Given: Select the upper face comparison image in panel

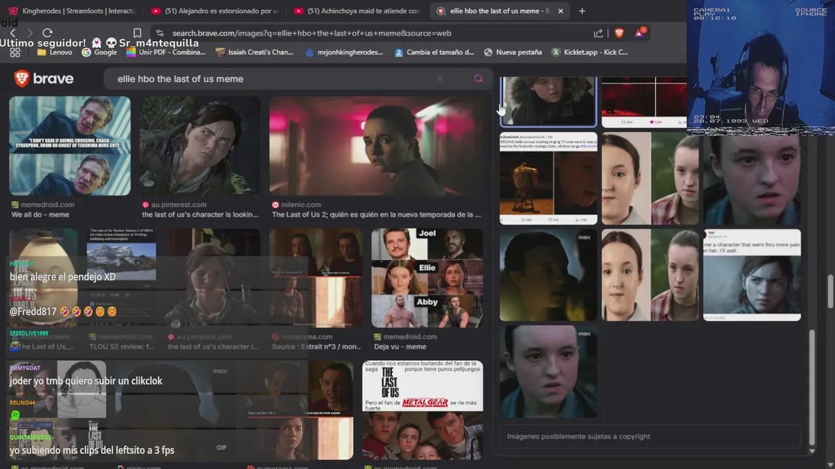Looking at the screenshot, I should 650,178.
